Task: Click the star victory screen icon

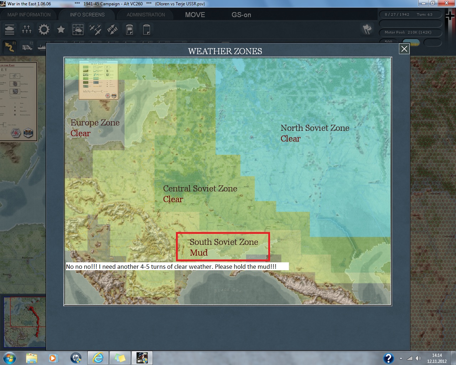Action: (61, 29)
